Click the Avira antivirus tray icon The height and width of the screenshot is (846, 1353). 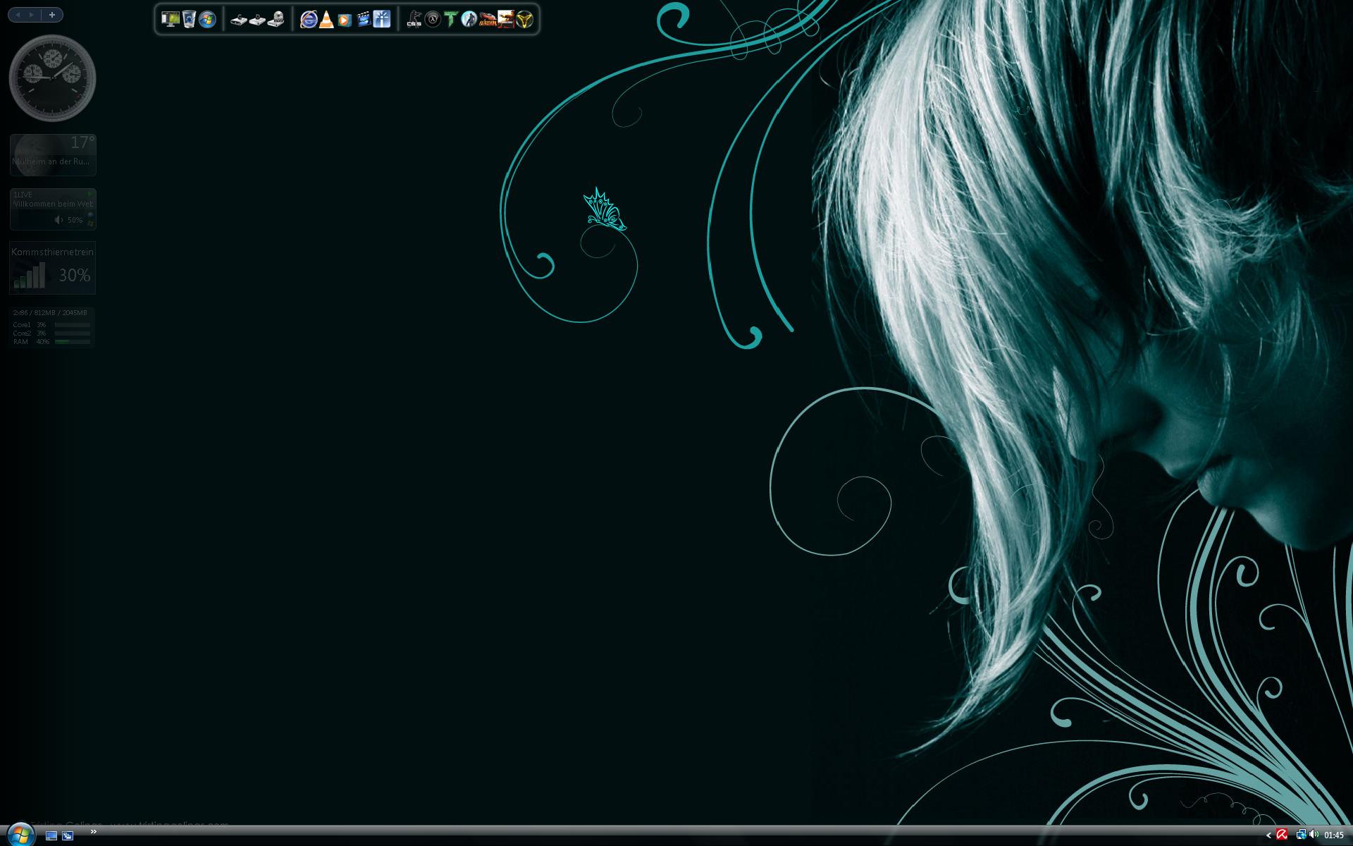(x=1282, y=835)
